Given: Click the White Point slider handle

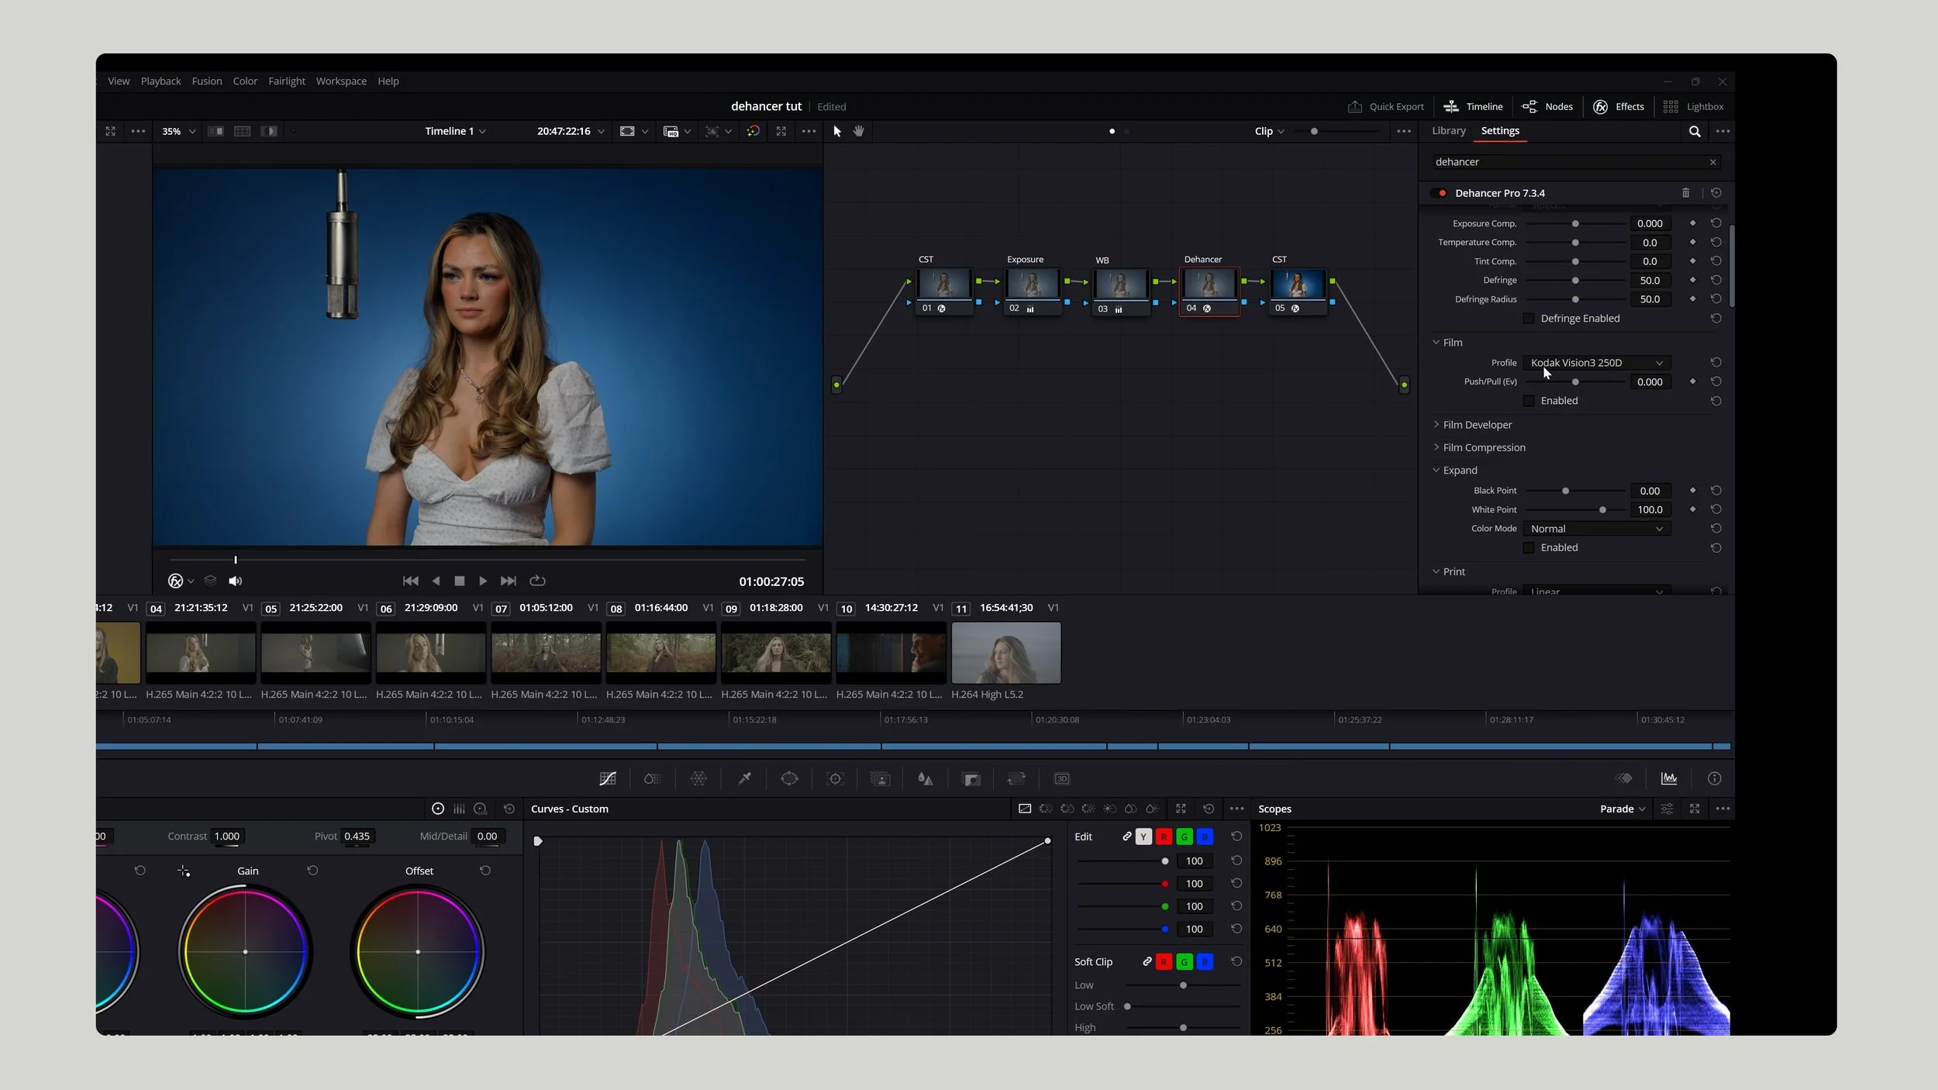Looking at the screenshot, I should coord(1602,510).
